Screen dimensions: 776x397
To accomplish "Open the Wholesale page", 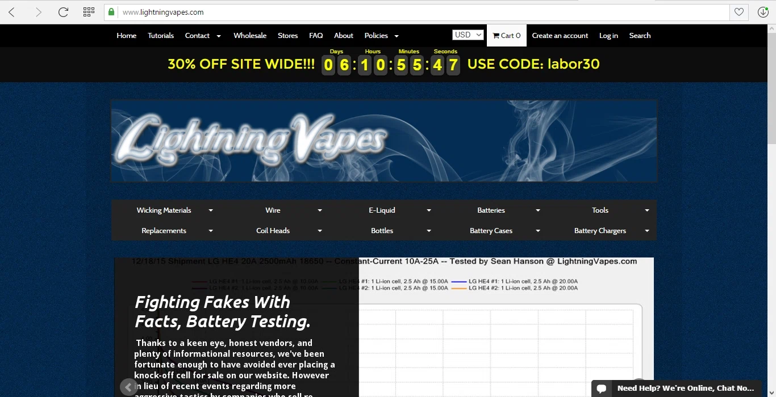I will 250,35.
